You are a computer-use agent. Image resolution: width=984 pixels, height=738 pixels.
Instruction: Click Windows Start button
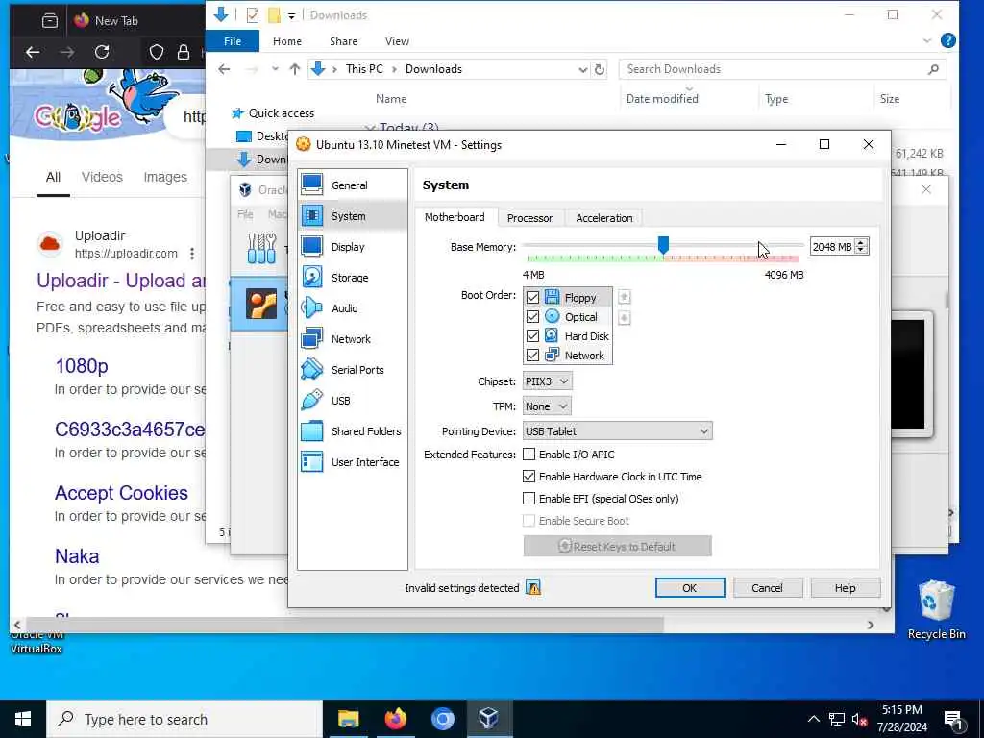(x=23, y=719)
